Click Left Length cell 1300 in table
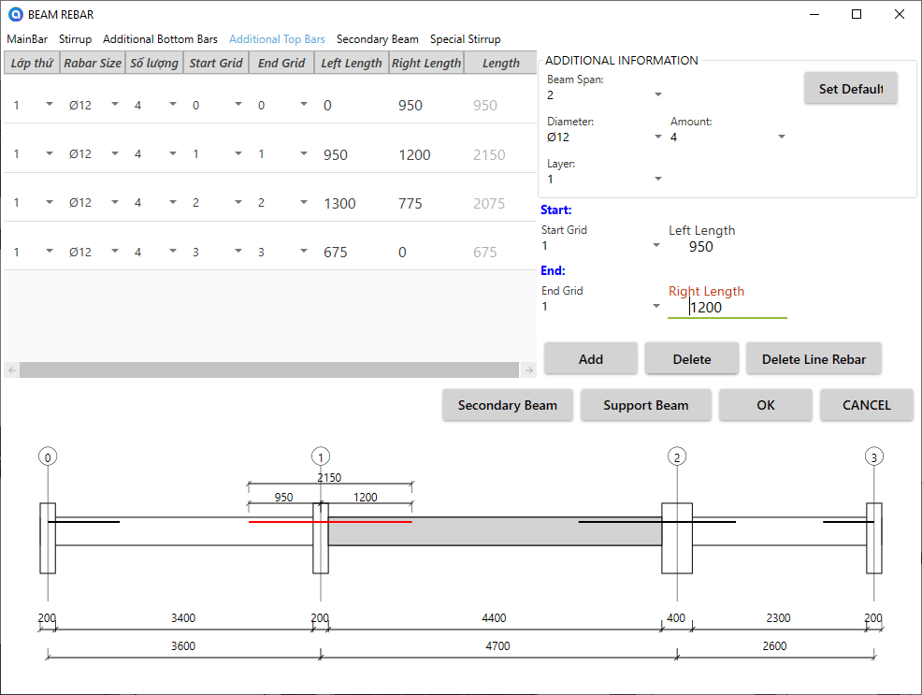922x695 pixels. [x=339, y=203]
